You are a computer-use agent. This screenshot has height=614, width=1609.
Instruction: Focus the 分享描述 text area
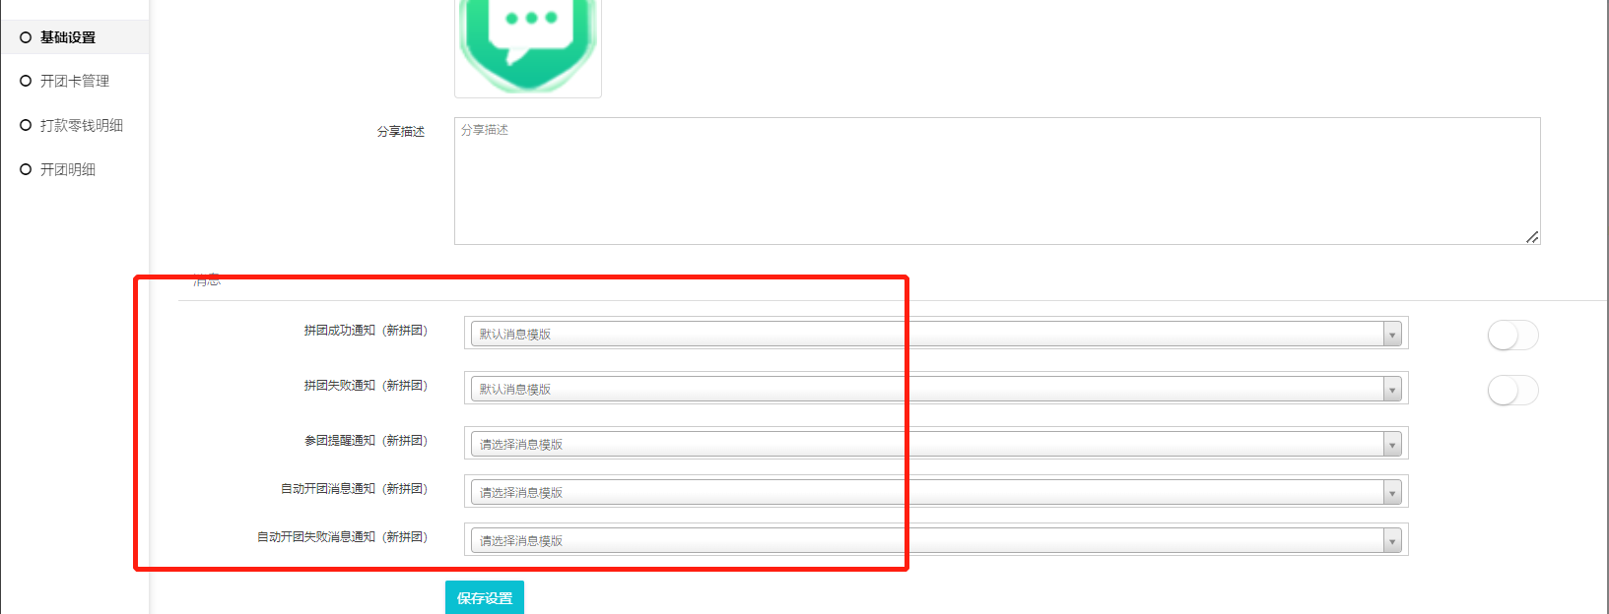coord(997,181)
